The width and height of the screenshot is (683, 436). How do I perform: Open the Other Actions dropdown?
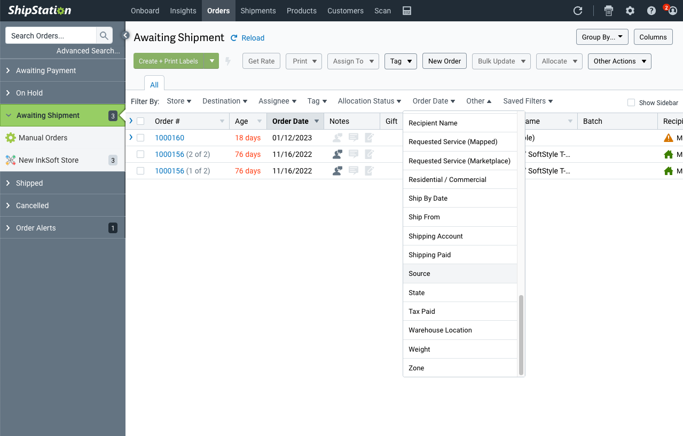(x=619, y=61)
